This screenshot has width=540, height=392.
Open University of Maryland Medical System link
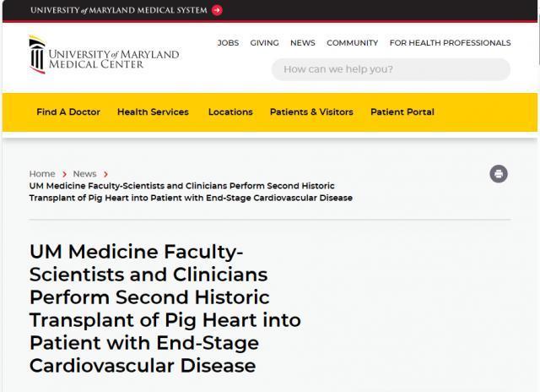point(119,10)
